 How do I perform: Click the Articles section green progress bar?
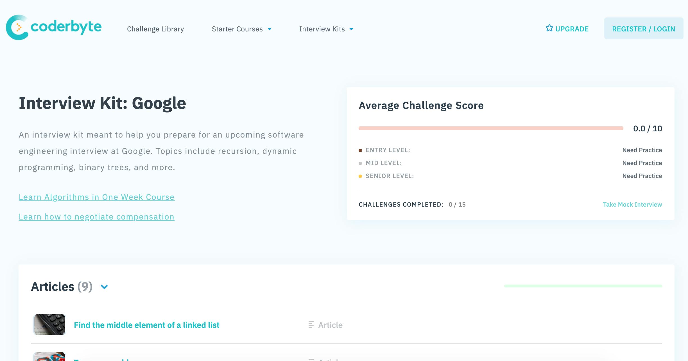pyautogui.click(x=583, y=286)
